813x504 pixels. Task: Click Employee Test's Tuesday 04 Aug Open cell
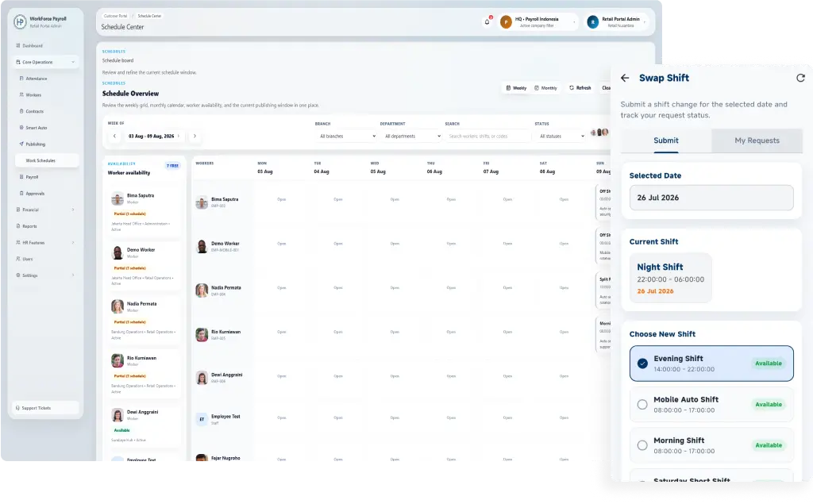pos(338,418)
